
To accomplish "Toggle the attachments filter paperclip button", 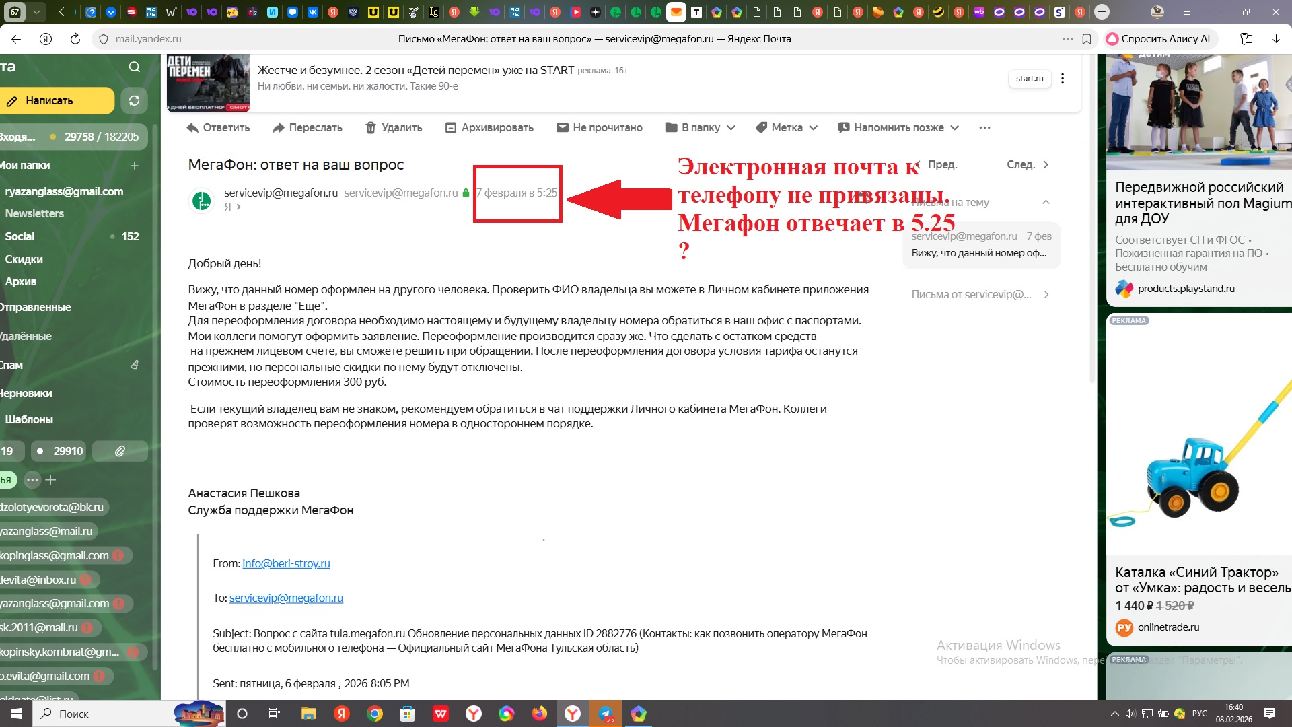I will click(120, 451).
